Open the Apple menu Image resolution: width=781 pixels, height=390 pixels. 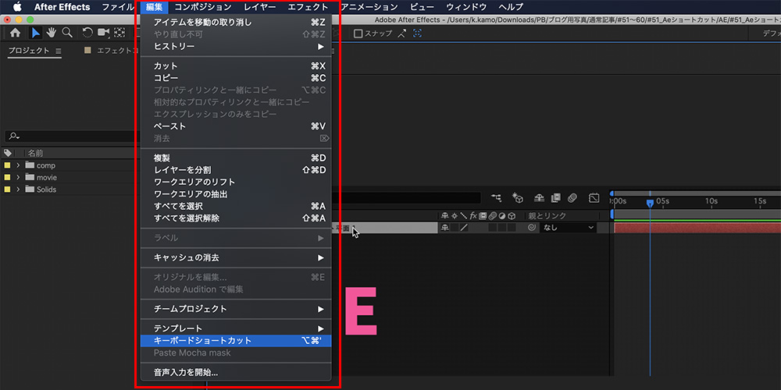[17, 7]
